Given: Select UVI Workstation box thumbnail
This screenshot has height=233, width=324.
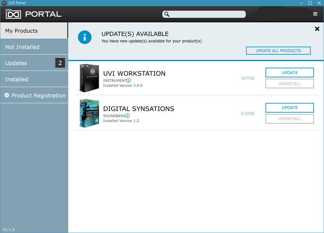Looking at the screenshot, I should pyautogui.click(x=89, y=78).
